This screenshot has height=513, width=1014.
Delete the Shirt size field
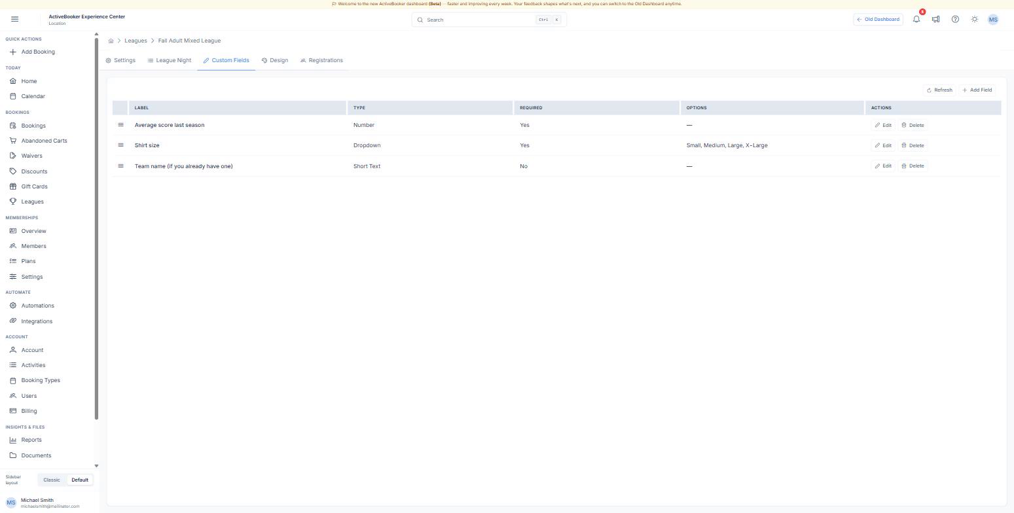tap(913, 145)
